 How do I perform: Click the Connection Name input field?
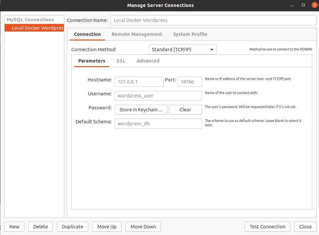[x=213, y=20]
